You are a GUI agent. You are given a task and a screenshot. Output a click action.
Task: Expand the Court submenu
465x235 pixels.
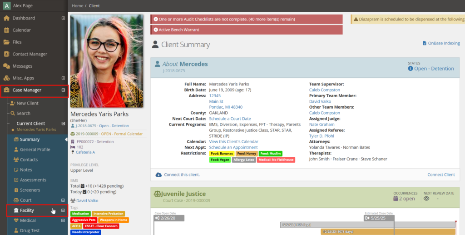point(63,200)
